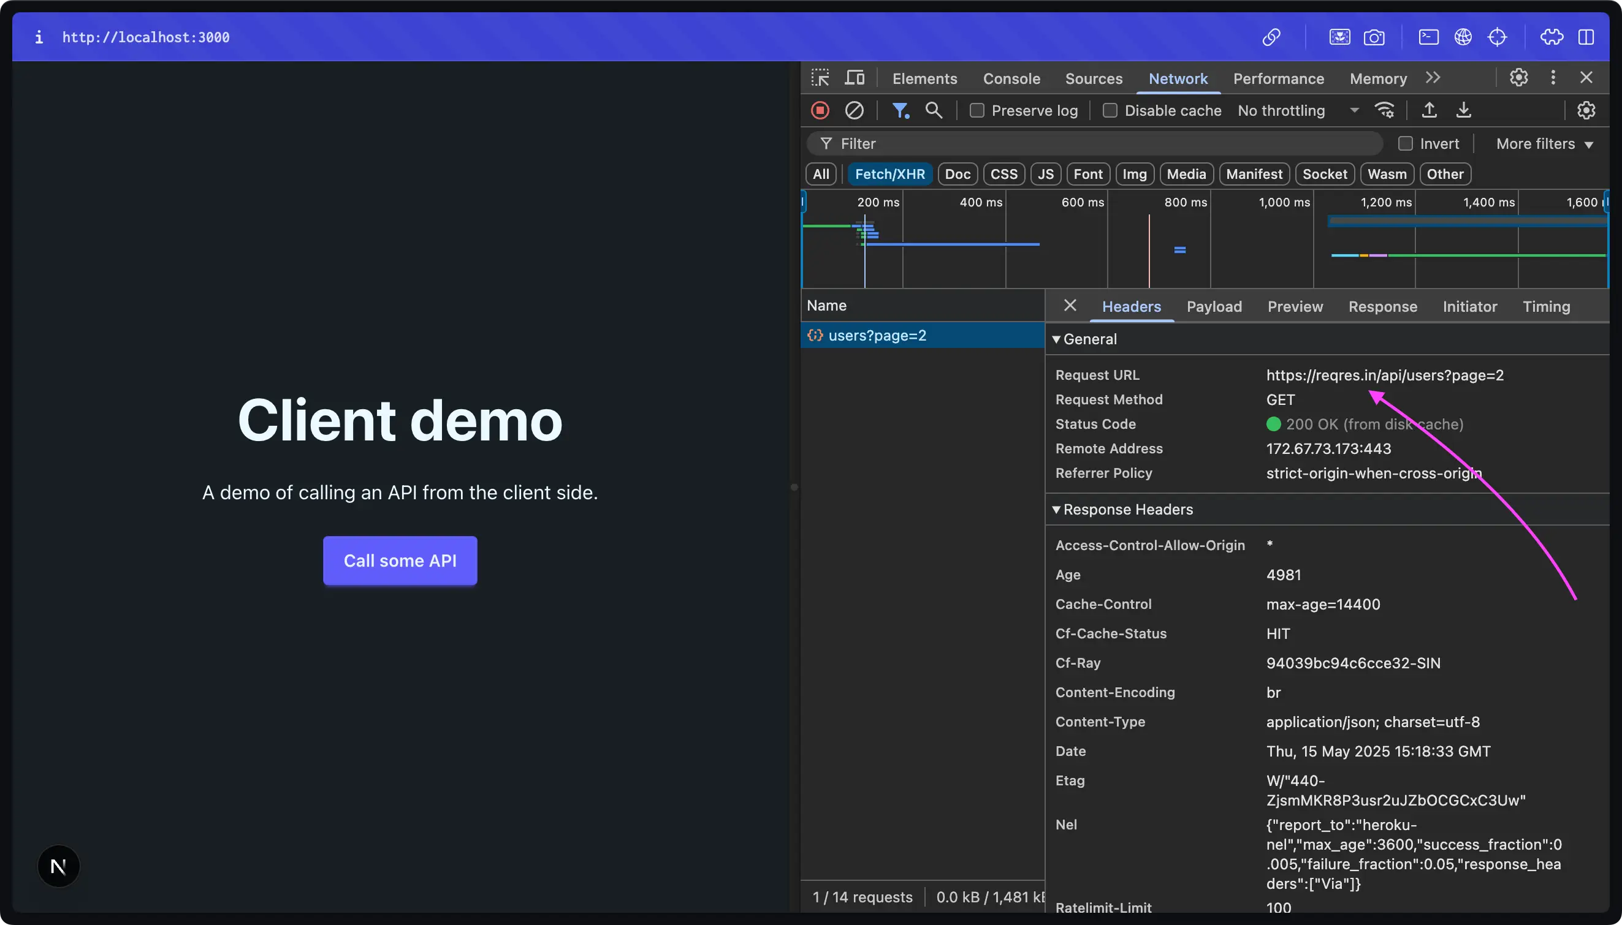
Task: Click the localhost:3000 address bar
Action: pos(145,37)
